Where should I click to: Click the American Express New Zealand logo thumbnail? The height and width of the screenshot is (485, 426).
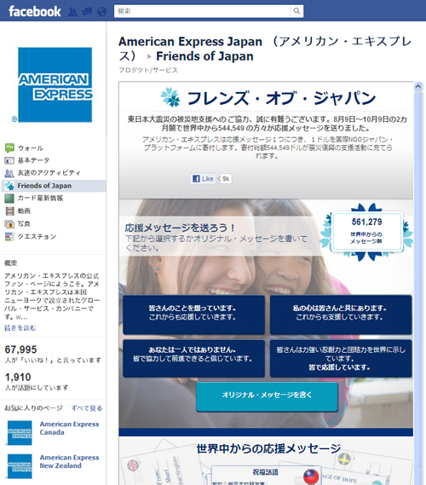20,466
